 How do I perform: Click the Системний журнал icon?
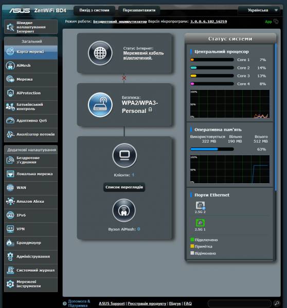click(x=10, y=271)
